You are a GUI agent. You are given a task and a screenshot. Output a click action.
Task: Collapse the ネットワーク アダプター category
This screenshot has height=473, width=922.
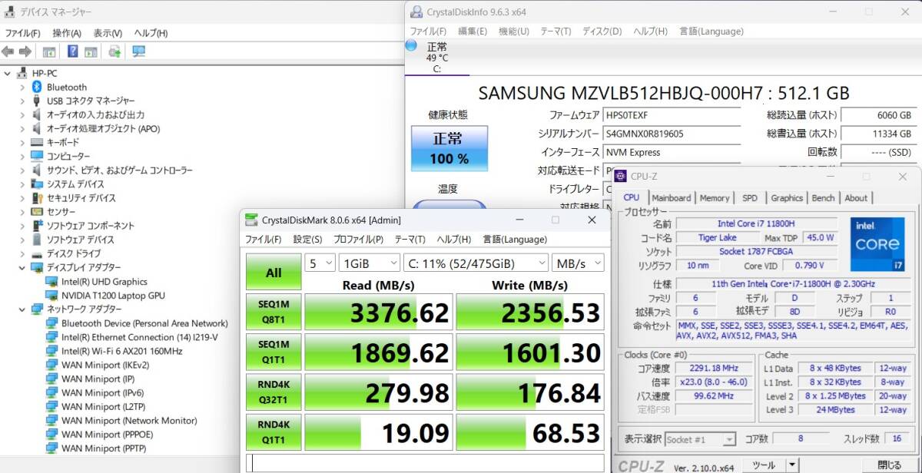point(22,309)
